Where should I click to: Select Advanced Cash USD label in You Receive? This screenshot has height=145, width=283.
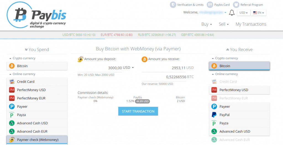(235, 131)
